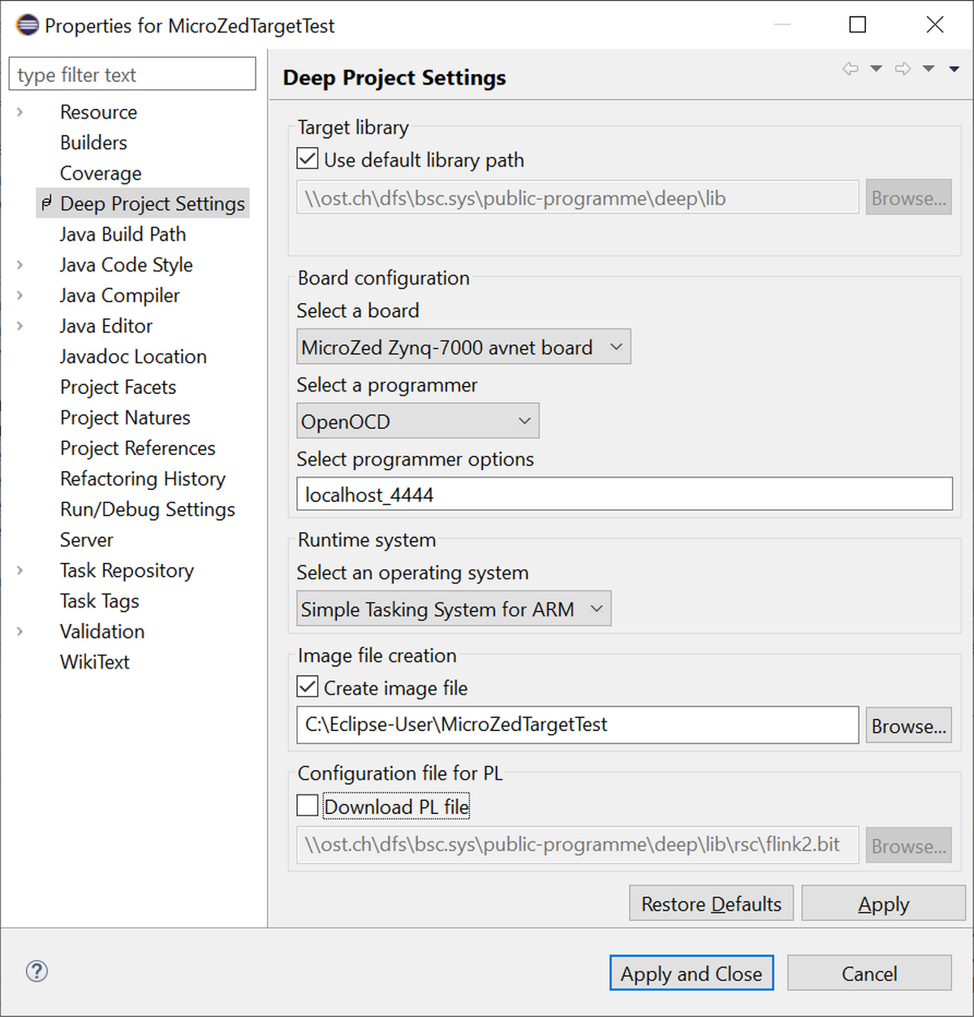
Task: Expand the Resource tree node
Action: 20,112
